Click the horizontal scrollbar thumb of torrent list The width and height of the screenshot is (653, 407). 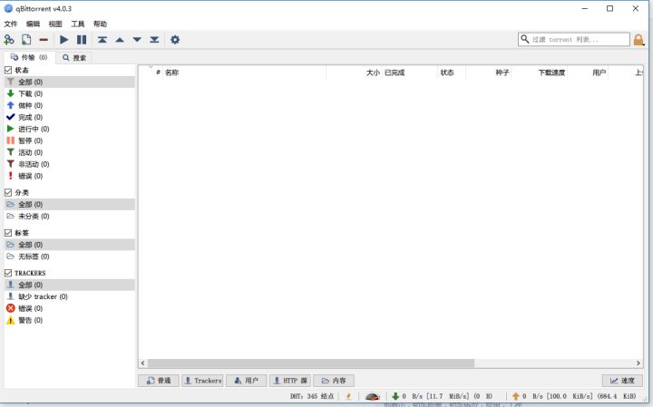pos(311,363)
